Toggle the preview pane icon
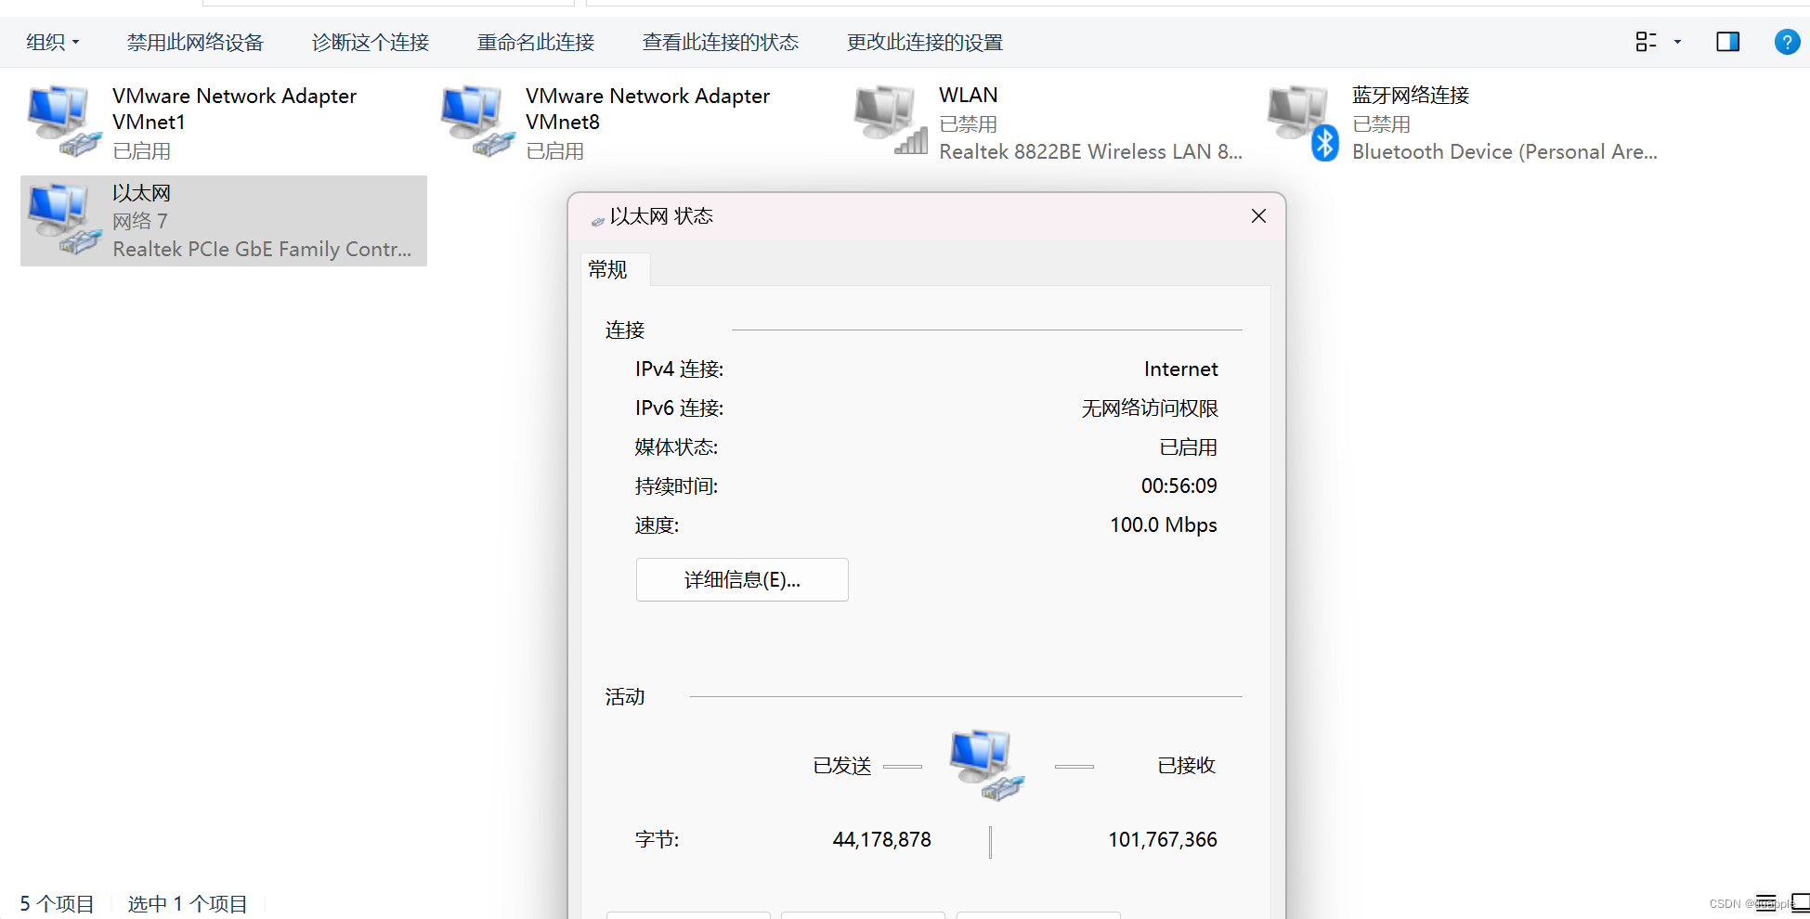This screenshot has width=1810, height=919. click(x=1727, y=42)
